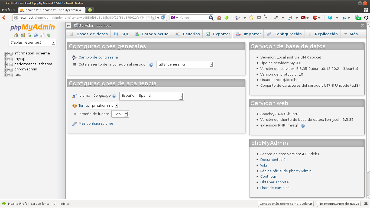Reload the navigation panel with green refresh icon
This screenshot has width=370, height=208.
(x=49, y=35)
